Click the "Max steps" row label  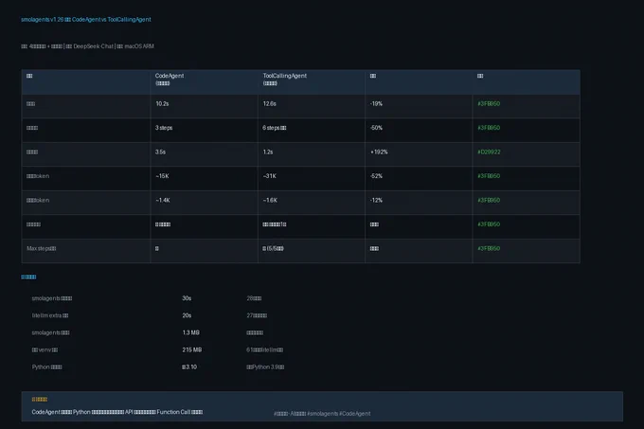(41, 248)
